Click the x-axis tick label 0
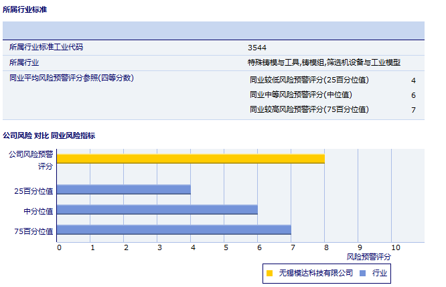The image size is (446, 287). coord(59,247)
